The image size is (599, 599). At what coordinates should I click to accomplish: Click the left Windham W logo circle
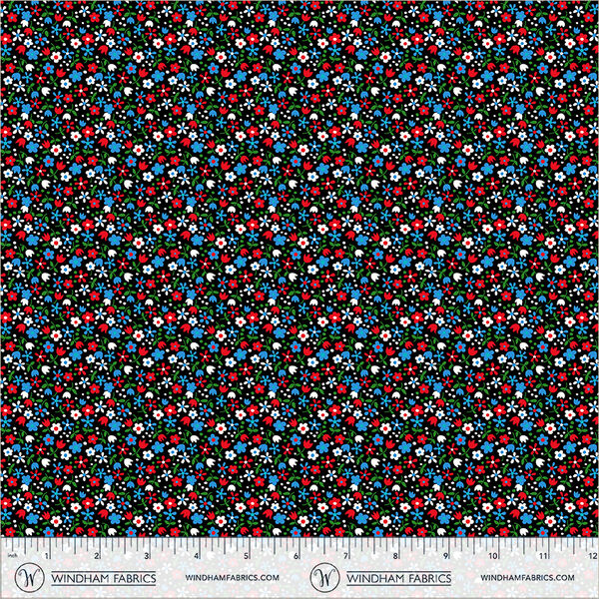pos(29,577)
